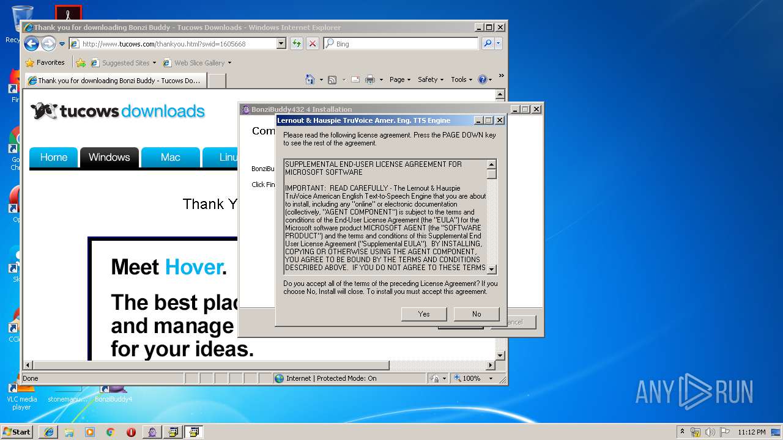Open the Tools menu
The width and height of the screenshot is (783, 440).
462,79
